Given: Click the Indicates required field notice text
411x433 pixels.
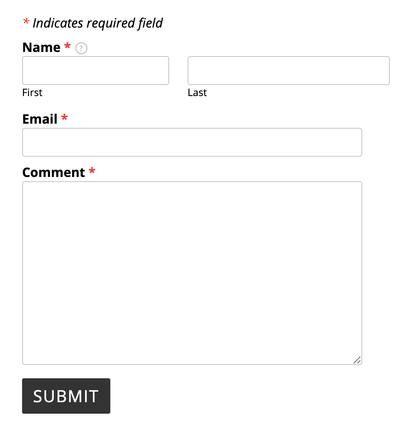Looking at the screenshot, I should coord(98,23).
